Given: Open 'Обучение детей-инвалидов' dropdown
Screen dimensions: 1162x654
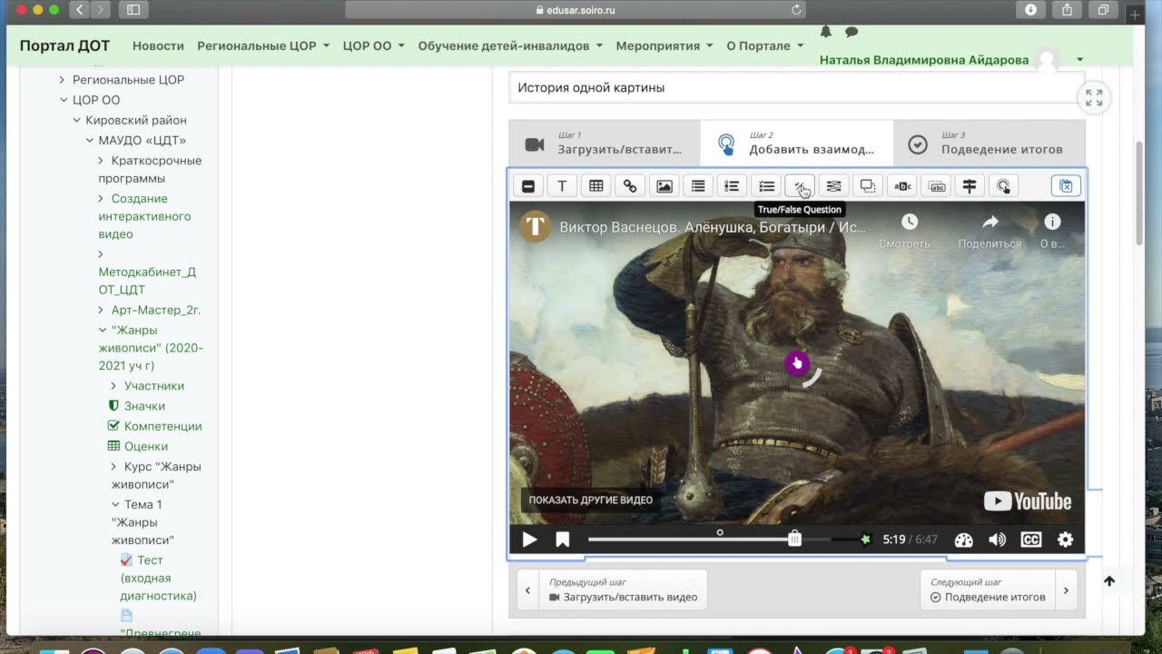Looking at the screenshot, I should click(x=510, y=45).
